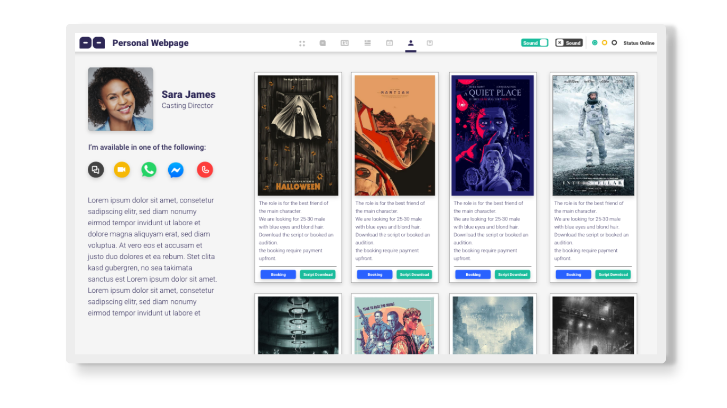
Task: Open the contact card nav icon
Action: pos(344,43)
